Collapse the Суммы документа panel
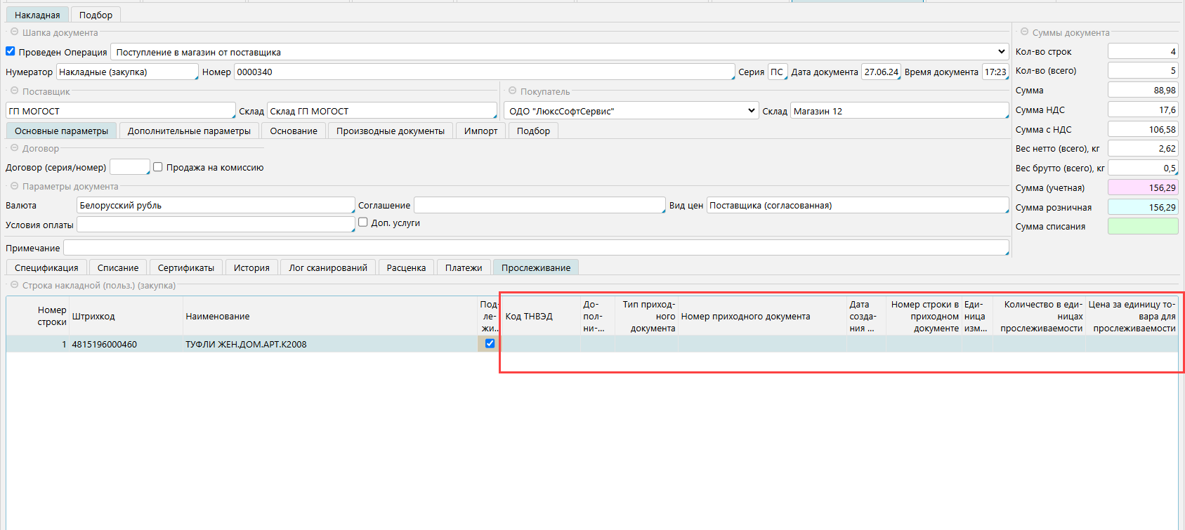Image resolution: width=1185 pixels, height=530 pixels. (x=1024, y=32)
